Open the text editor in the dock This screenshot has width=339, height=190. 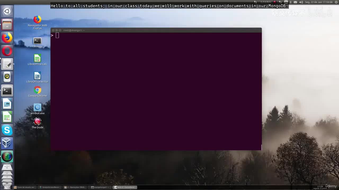coord(7,64)
